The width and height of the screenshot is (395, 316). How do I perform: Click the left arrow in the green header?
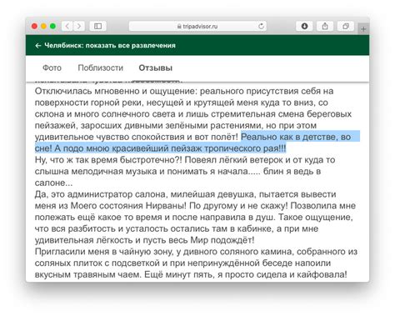(38, 46)
